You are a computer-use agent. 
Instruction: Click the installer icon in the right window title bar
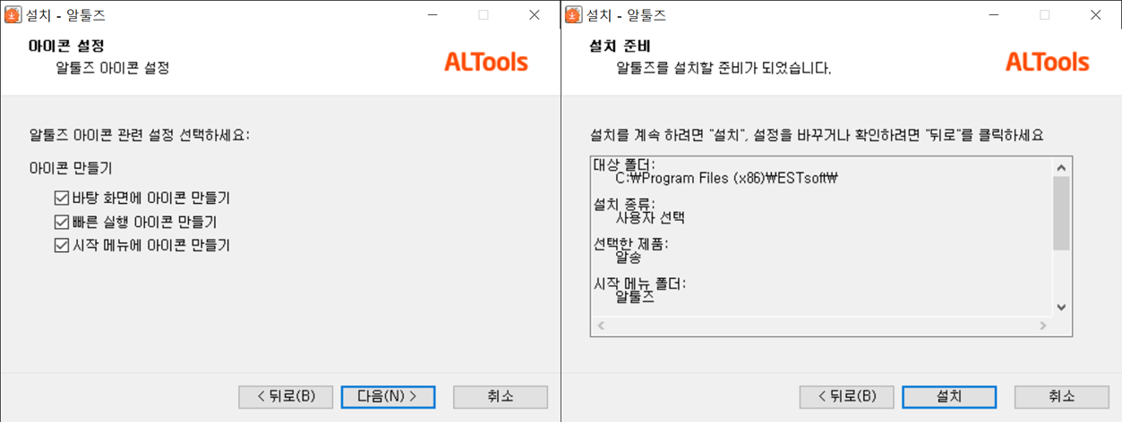pyautogui.click(x=574, y=14)
